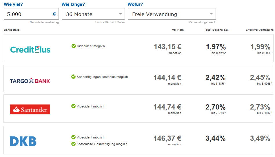This screenshot has height=157, width=275.
Task: Click Sondertilgungen kostenlos möglich text
Action: point(102,77)
